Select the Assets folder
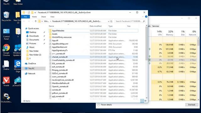Viewport: 201px width, 113px height. coord(93,34)
